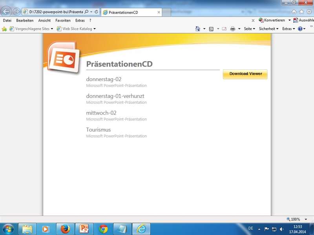Open the Windows Start button

pyautogui.click(x=8, y=229)
